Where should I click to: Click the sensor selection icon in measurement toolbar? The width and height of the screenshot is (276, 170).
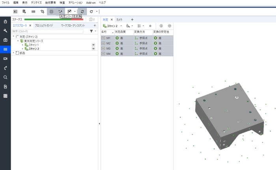click(x=128, y=26)
